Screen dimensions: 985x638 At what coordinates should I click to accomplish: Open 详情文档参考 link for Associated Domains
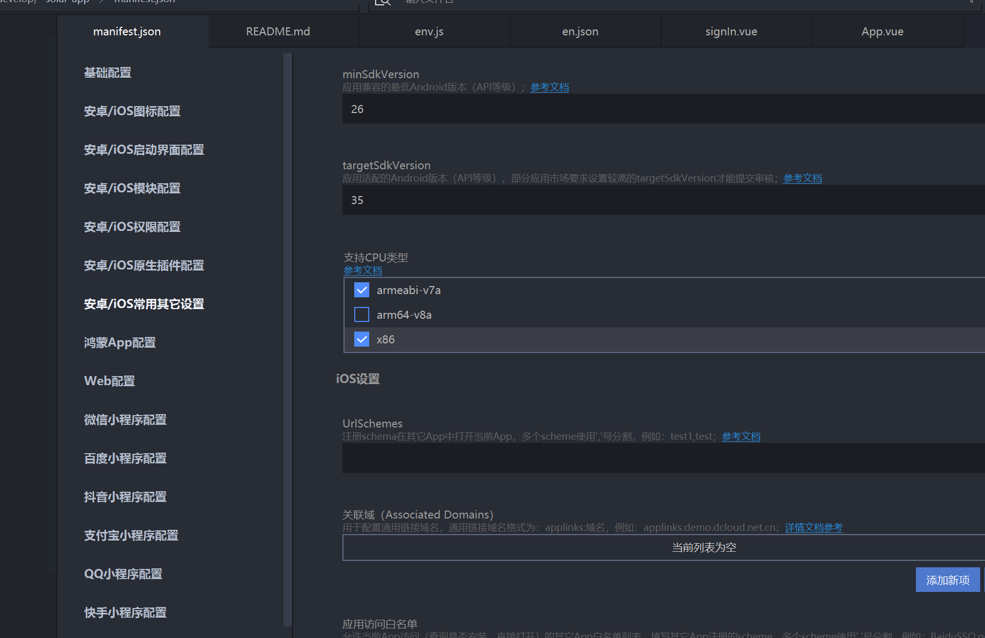814,528
